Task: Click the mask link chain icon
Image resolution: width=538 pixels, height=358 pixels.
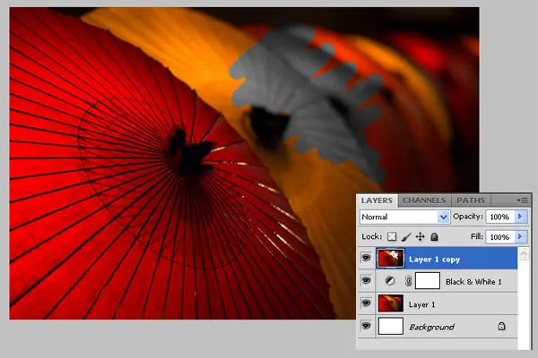Action: 408,281
